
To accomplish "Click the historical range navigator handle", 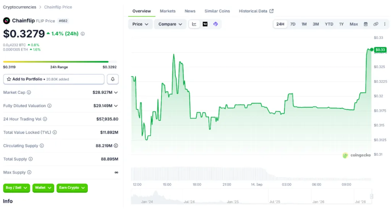I will coord(372,196).
